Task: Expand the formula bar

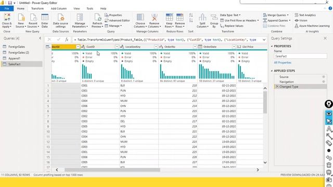Action: (264, 39)
